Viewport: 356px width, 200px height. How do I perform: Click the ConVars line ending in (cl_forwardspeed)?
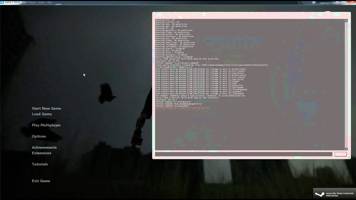coord(201,89)
